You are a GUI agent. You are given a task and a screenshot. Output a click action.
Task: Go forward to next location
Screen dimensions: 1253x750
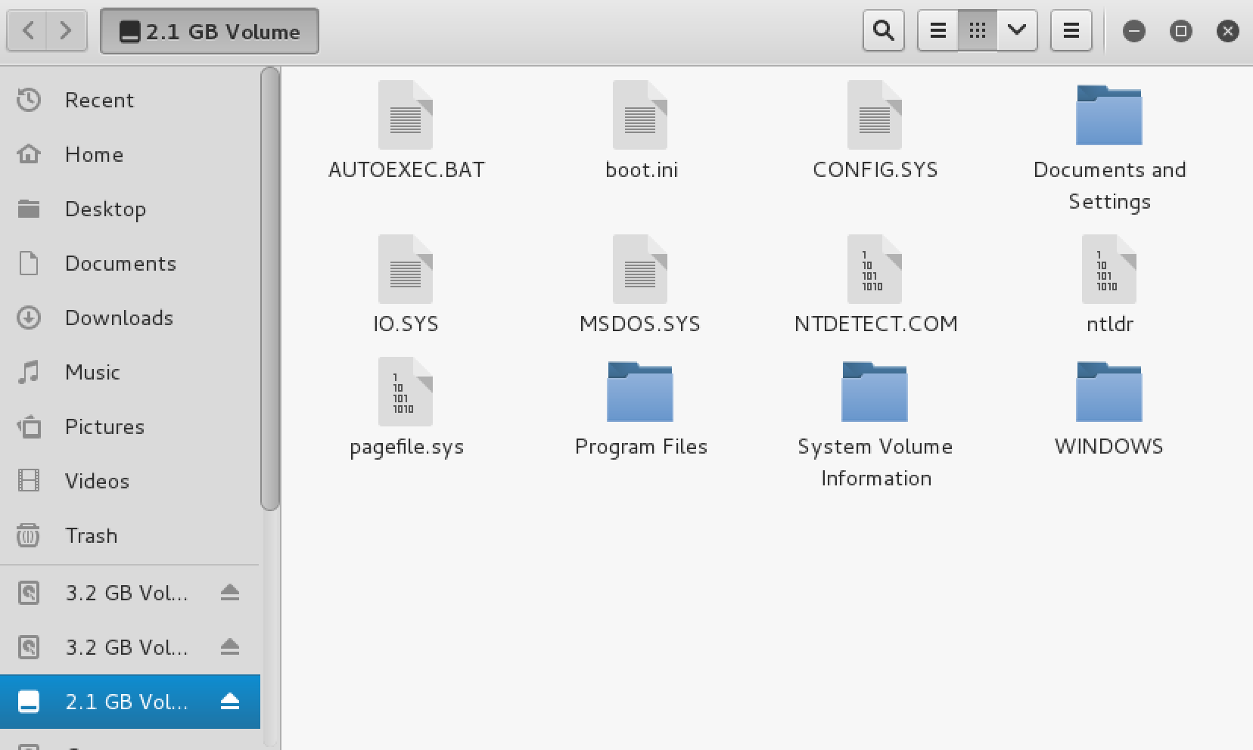[x=67, y=31]
